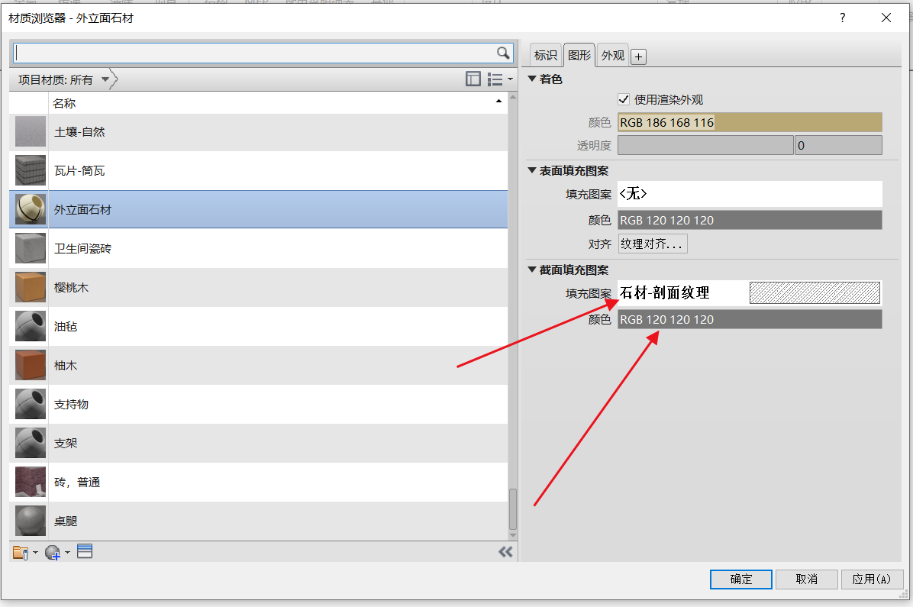Screen dimensions: 913x607
Task: Click the add asset plus tab
Action: point(639,57)
